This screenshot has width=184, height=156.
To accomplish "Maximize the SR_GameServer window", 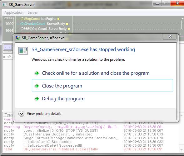I will (x=166, y=3).
